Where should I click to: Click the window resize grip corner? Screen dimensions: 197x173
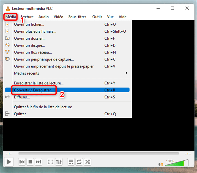click(x=192, y=165)
